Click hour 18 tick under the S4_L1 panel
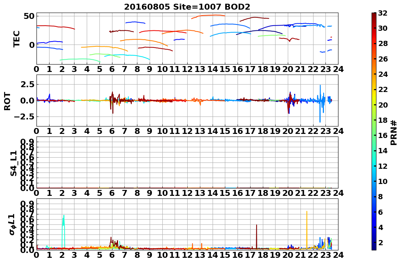The width and height of the screenshot is (401, 263). point(263,193)
